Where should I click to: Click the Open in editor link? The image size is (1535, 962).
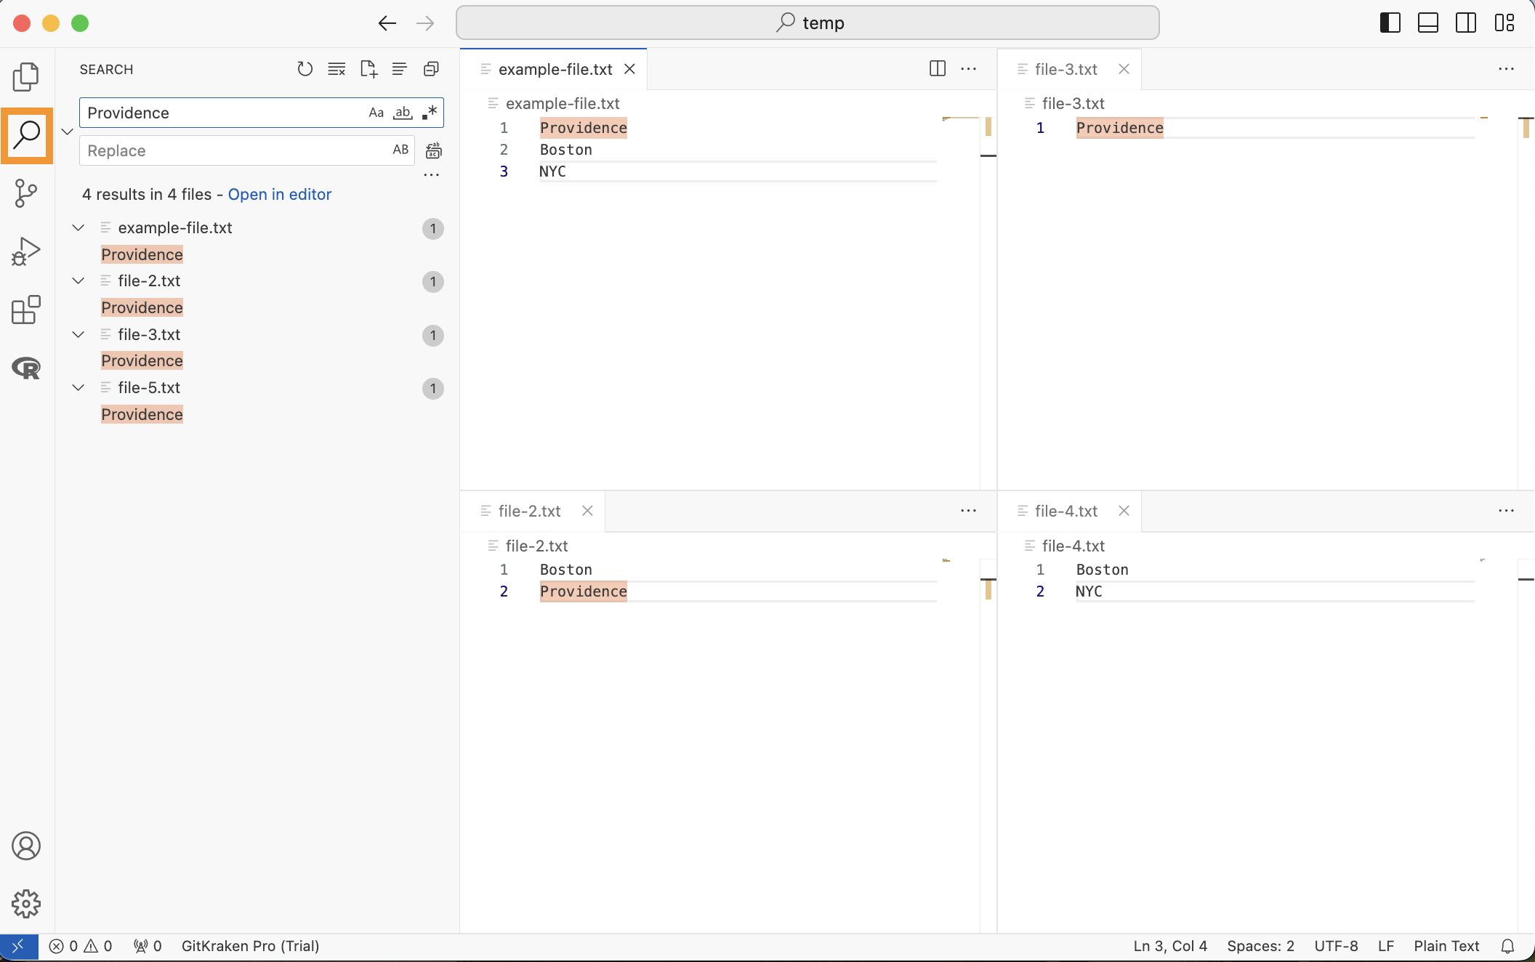coord(280,195)
